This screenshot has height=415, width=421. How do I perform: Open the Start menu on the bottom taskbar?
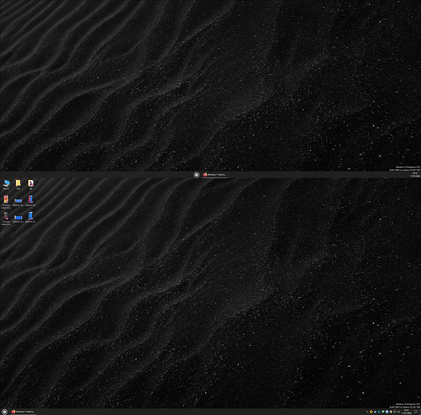click(5, 412)
